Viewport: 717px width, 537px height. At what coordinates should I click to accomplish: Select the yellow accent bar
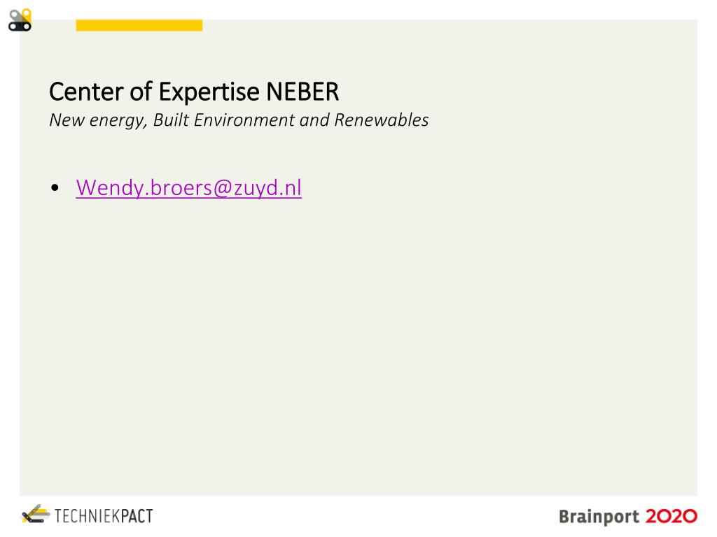click(139, 25)
